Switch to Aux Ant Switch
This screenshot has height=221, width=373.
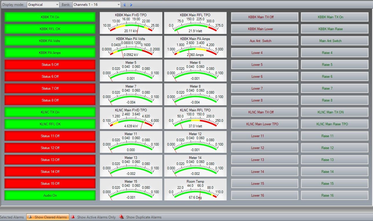pos(265,41)
